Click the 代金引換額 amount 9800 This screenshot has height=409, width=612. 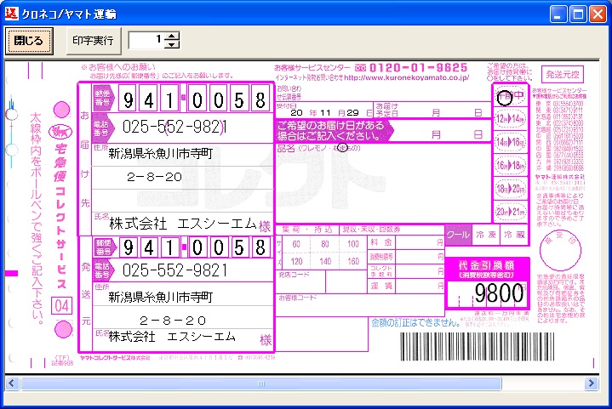pyautogui.click(x=499, y=293)
